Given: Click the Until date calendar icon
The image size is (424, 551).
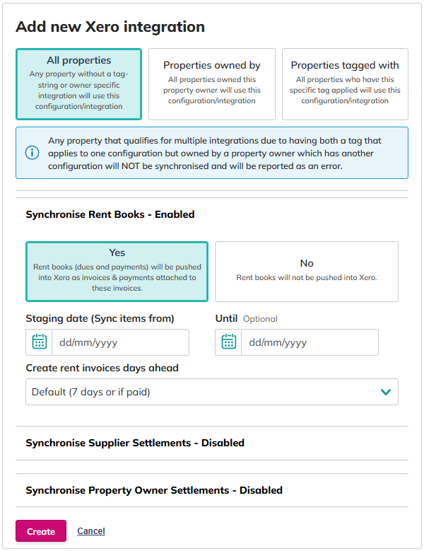Looking at the screenshot, I should coord(228,342).
